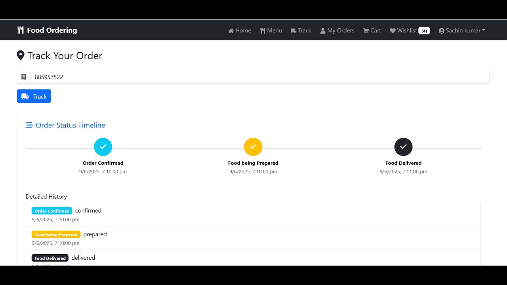
Task: Expand the Sachin kumar account dropdown
Action: 462,30
